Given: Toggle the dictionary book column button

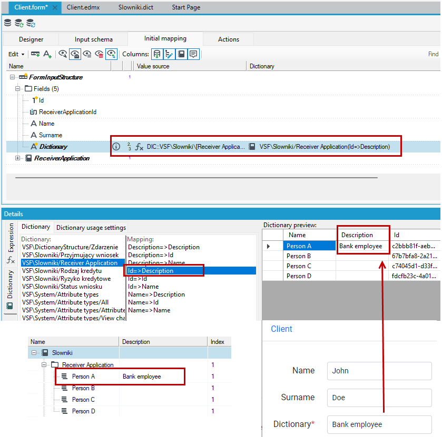Looking at the screenshot, I should [181, 54].
